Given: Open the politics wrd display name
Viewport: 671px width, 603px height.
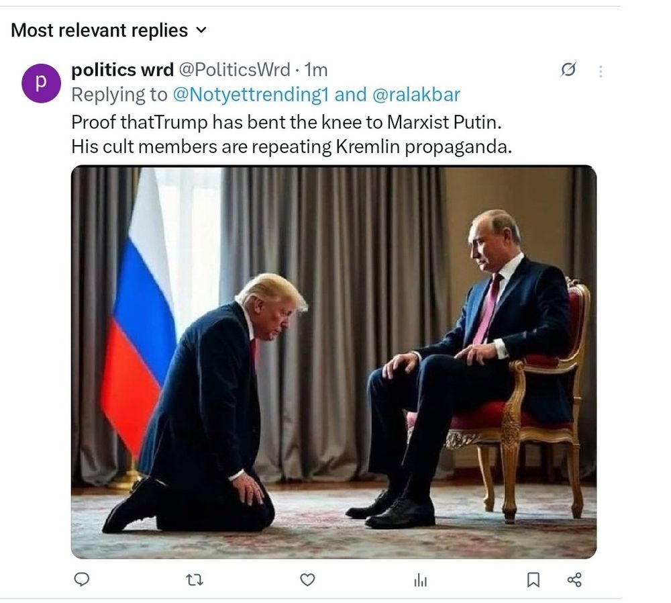Looking at the screenshot, I should (122, 69).
